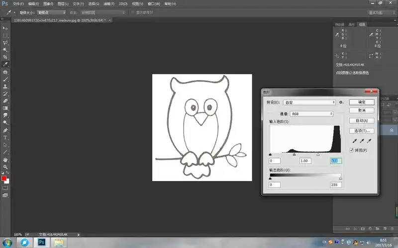This screenshot has width=398, height=248.
Task: Select the Rectangular Marquee tool
Action: [5, 35]
